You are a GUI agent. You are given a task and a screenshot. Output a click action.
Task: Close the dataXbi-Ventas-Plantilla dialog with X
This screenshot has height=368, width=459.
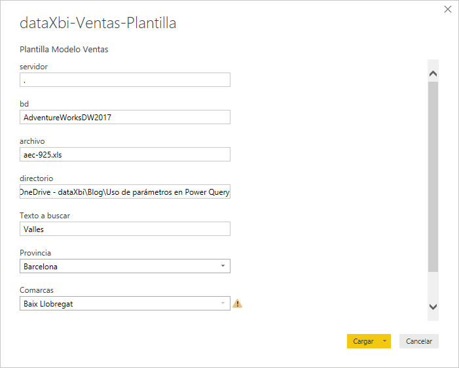[x=448, y=9]
